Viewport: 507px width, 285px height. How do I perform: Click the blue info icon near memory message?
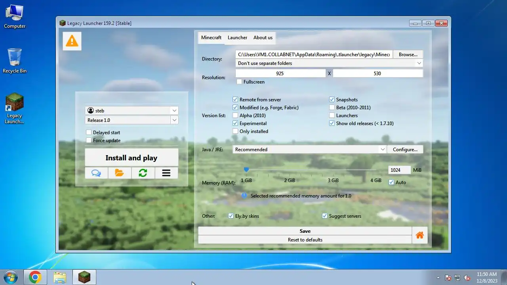click(244, 196)
